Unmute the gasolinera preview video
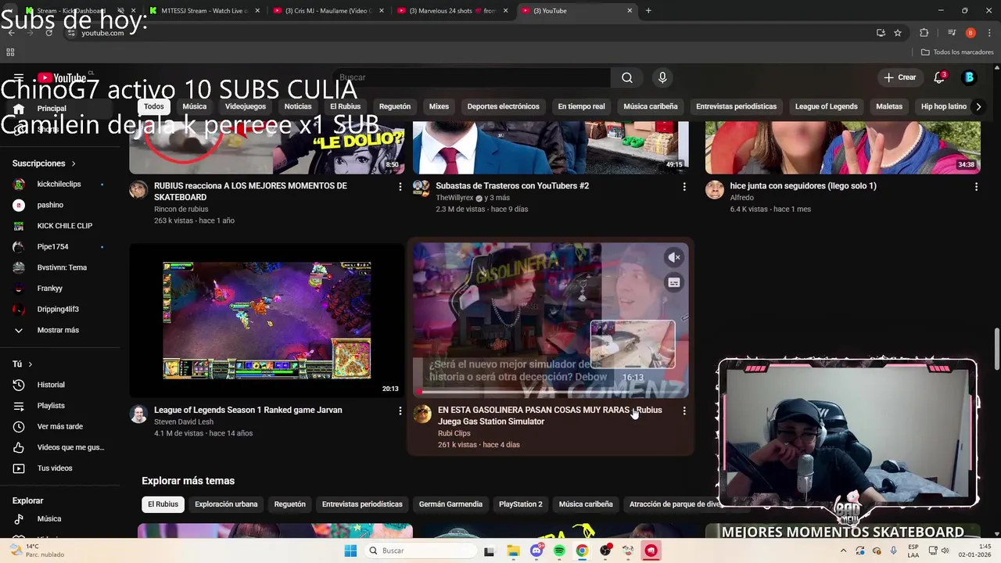This screenshot has height=563, width=1001. click(x=674, y=257)
